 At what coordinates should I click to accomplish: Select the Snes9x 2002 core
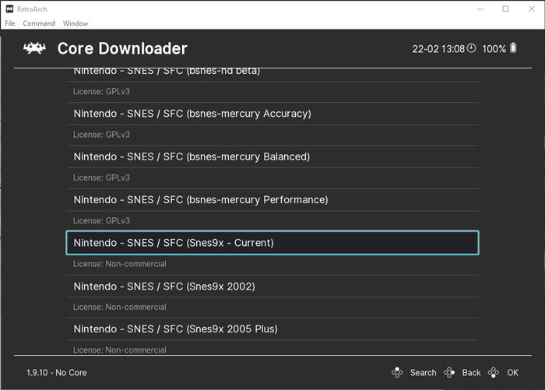click(272, 286)
